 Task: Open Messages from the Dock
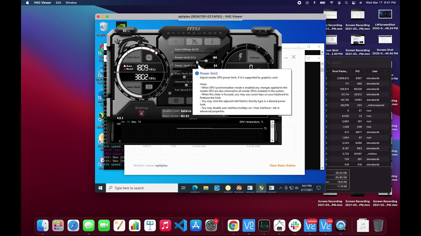click(x=89, y=226)
